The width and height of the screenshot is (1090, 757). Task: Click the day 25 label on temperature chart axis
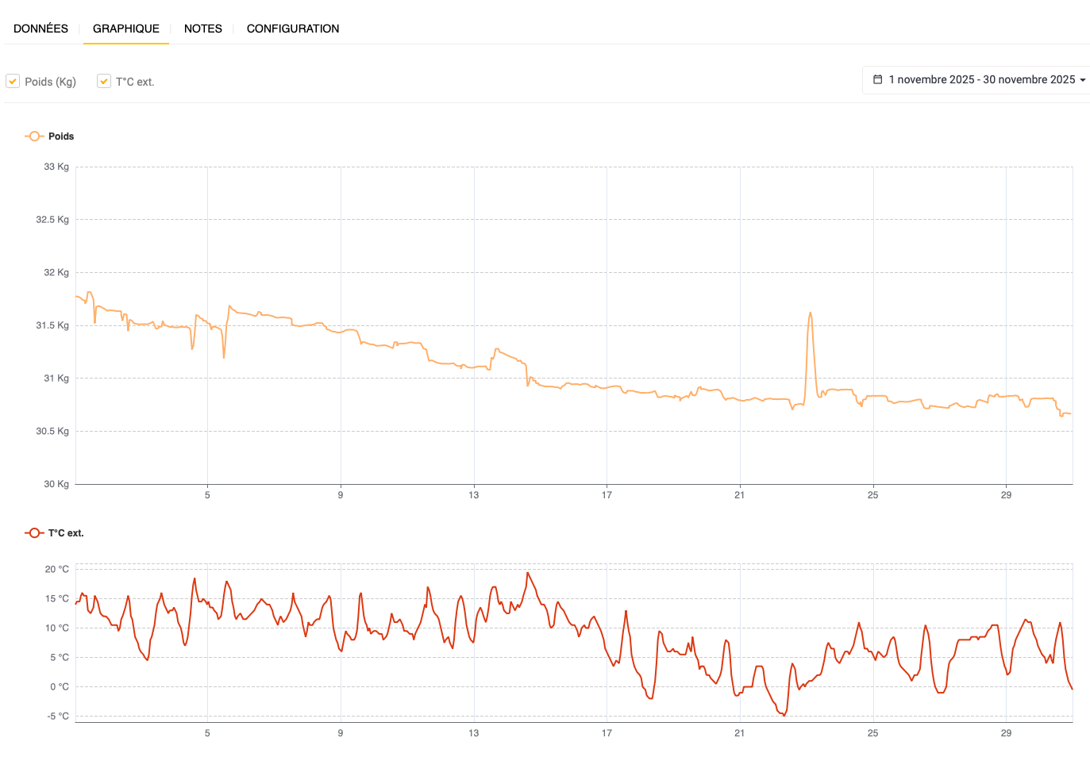click(872, 733)
